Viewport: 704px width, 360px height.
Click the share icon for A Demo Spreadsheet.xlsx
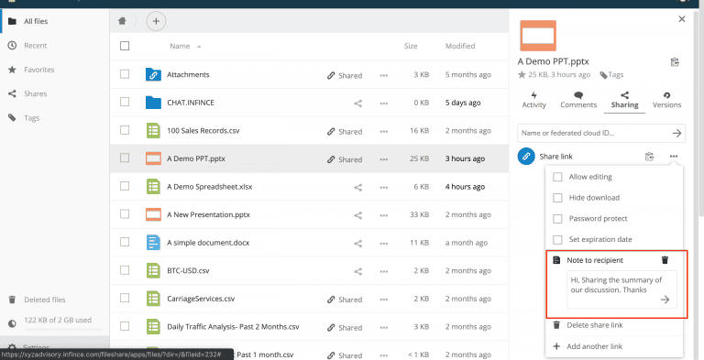(x=357, y=188)
